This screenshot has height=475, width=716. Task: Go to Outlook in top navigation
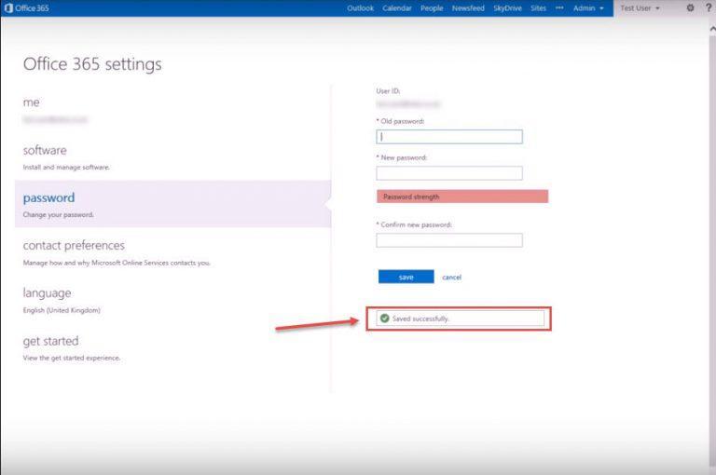tap(360, 7)
